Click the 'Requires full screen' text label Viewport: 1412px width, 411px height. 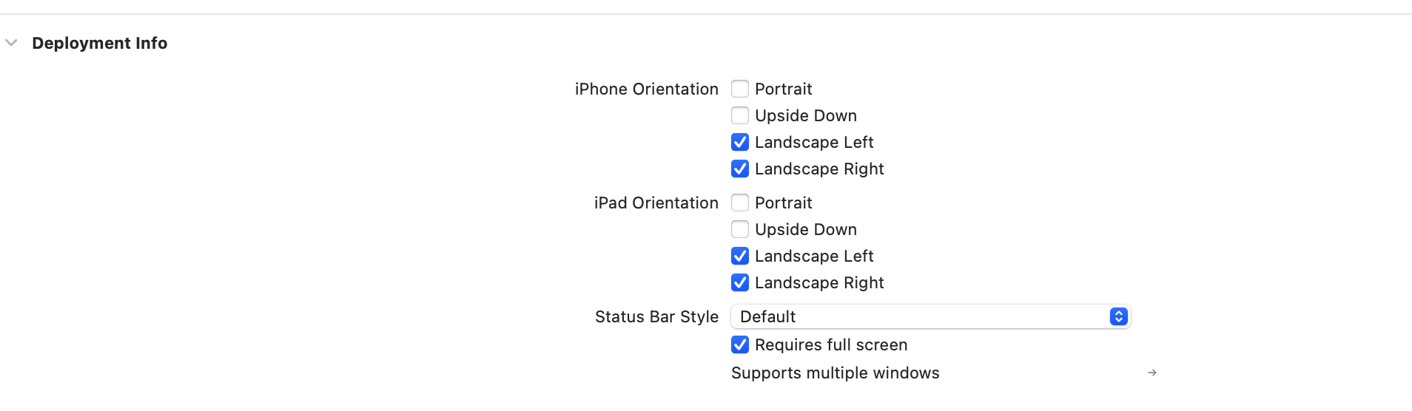pyautogui.click(x=830, y=344)
